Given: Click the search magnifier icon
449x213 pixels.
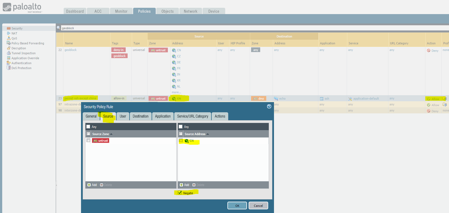Looking at the screenshot, I should pyautogui.click(x=58, y=28).
